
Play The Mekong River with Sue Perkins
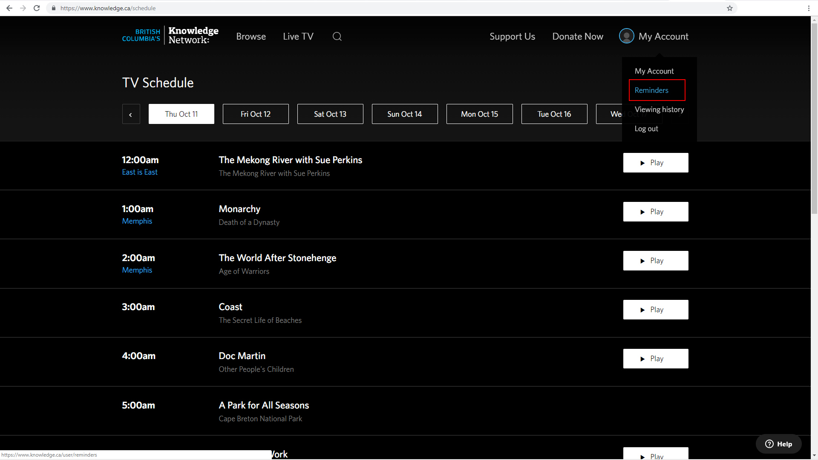(x=656, y=163)
